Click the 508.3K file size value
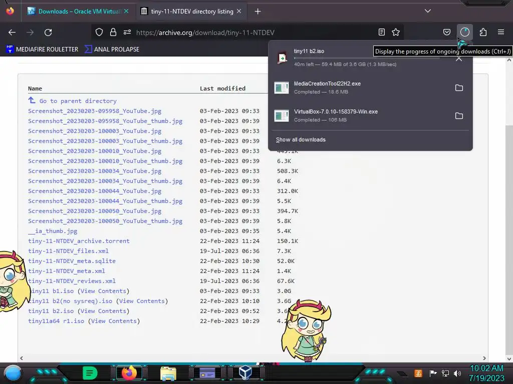This screenshot has height=384, width=513. pos(288,171)
